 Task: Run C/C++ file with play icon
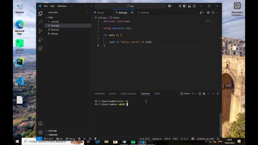[x=201, y=12]
